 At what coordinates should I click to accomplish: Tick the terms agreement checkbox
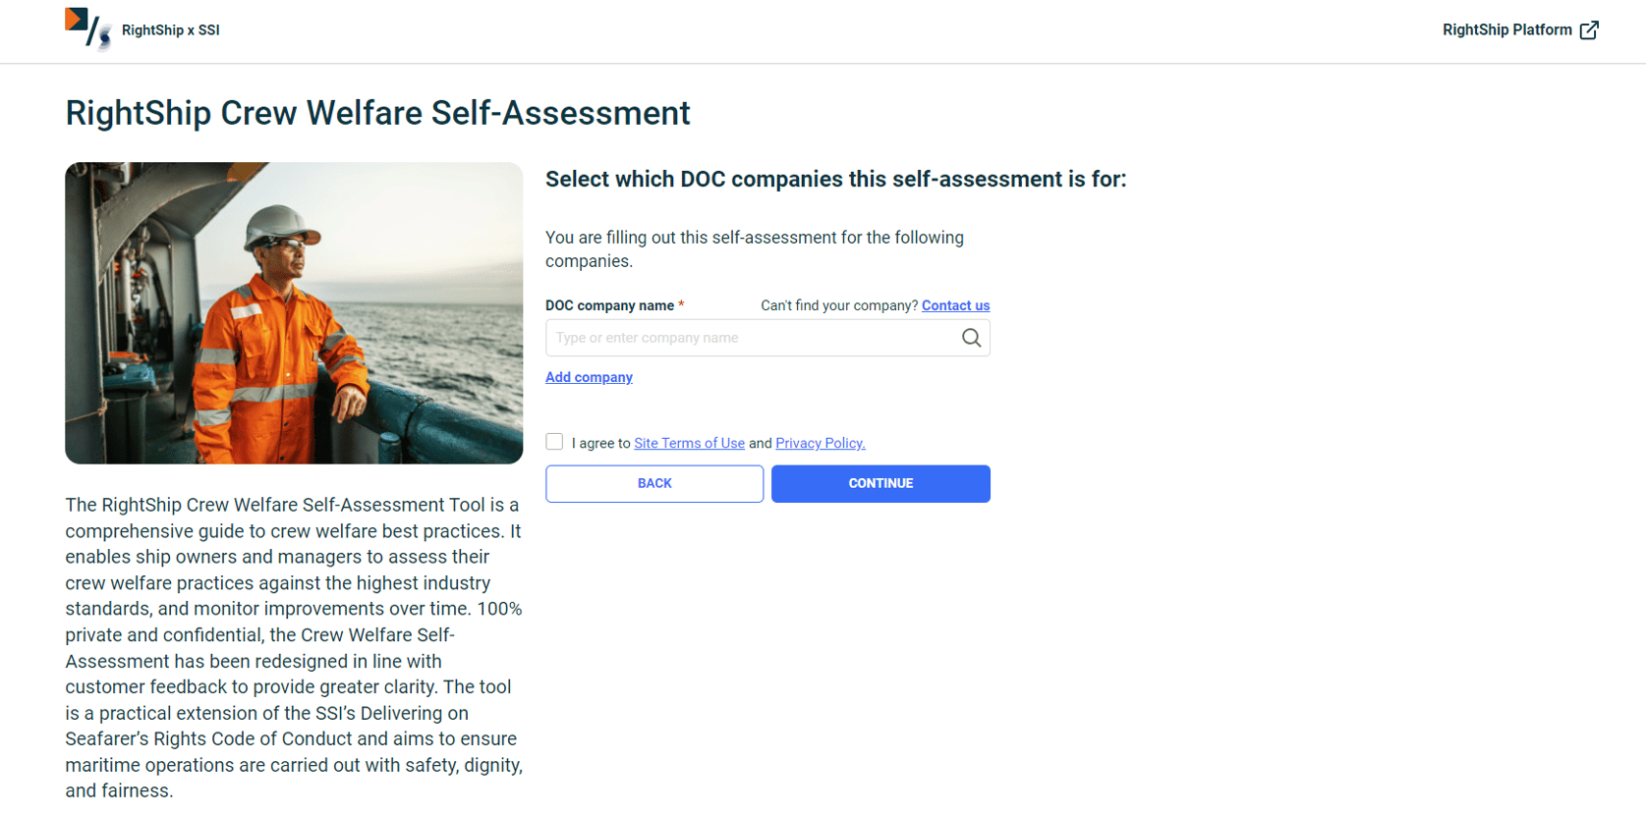(555, 442)
